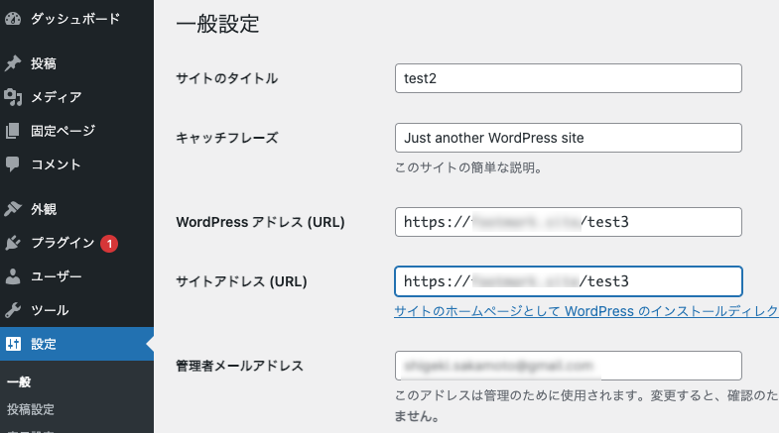Open the 投稿設定 submenu item
Image resolution: width=779 pixels, height=433 pixels.
pyautogui.click(x=31, y=409)
